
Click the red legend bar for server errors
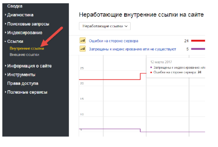coord(198,41)
